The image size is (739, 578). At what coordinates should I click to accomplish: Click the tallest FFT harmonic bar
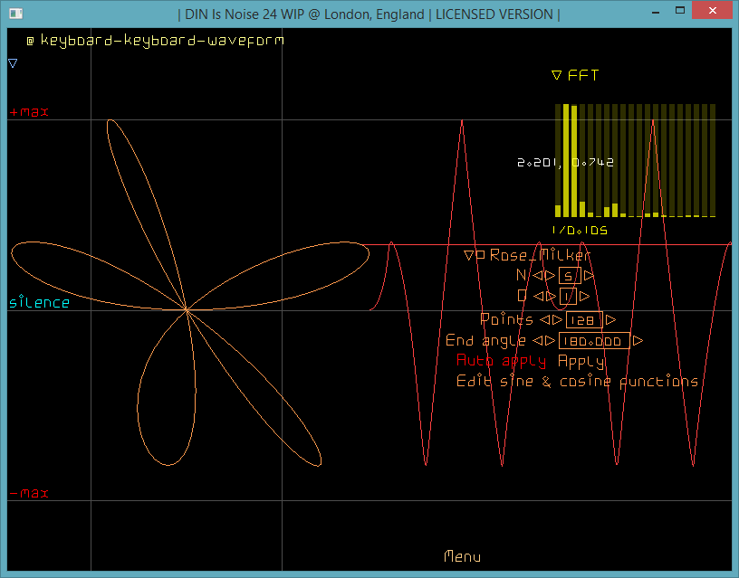(566, 160)
